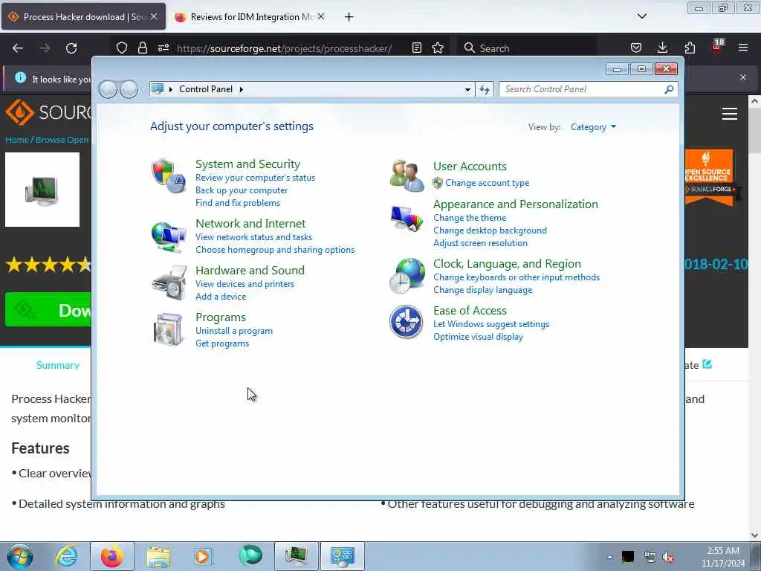Viewport: 761px width, 571px height.
Task: Open Windows Start menu orb
Action: [x=20, y=556]
